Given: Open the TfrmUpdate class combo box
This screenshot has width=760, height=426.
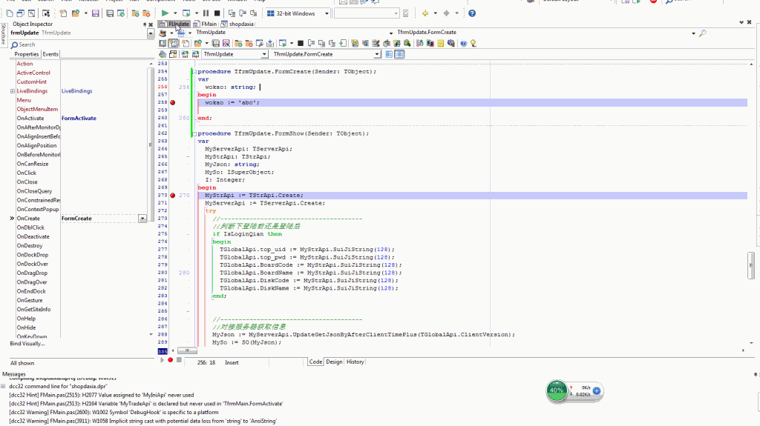Looking at the screenshot, I should 264,54.
